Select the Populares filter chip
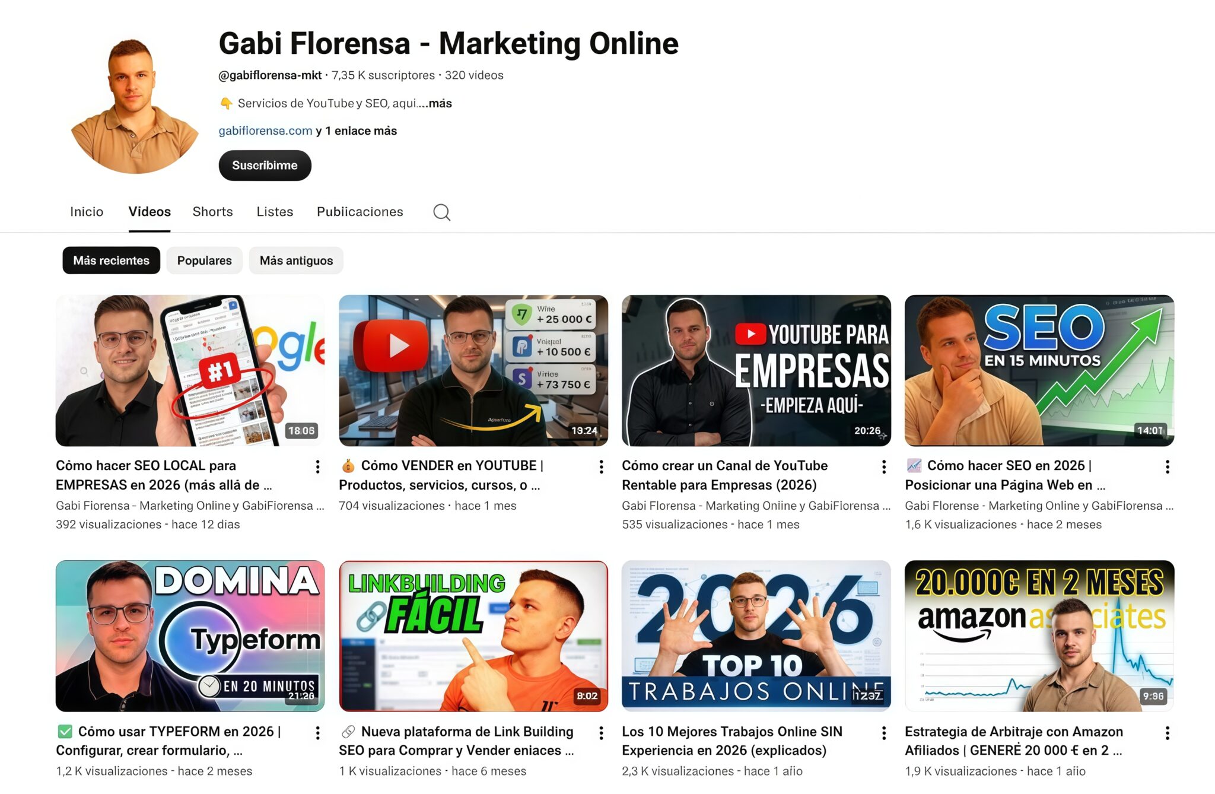This screenshot has height=794, width=1215. (204, 261)
